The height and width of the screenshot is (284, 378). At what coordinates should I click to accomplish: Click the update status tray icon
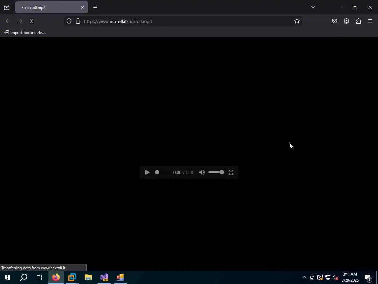[320, 277]
